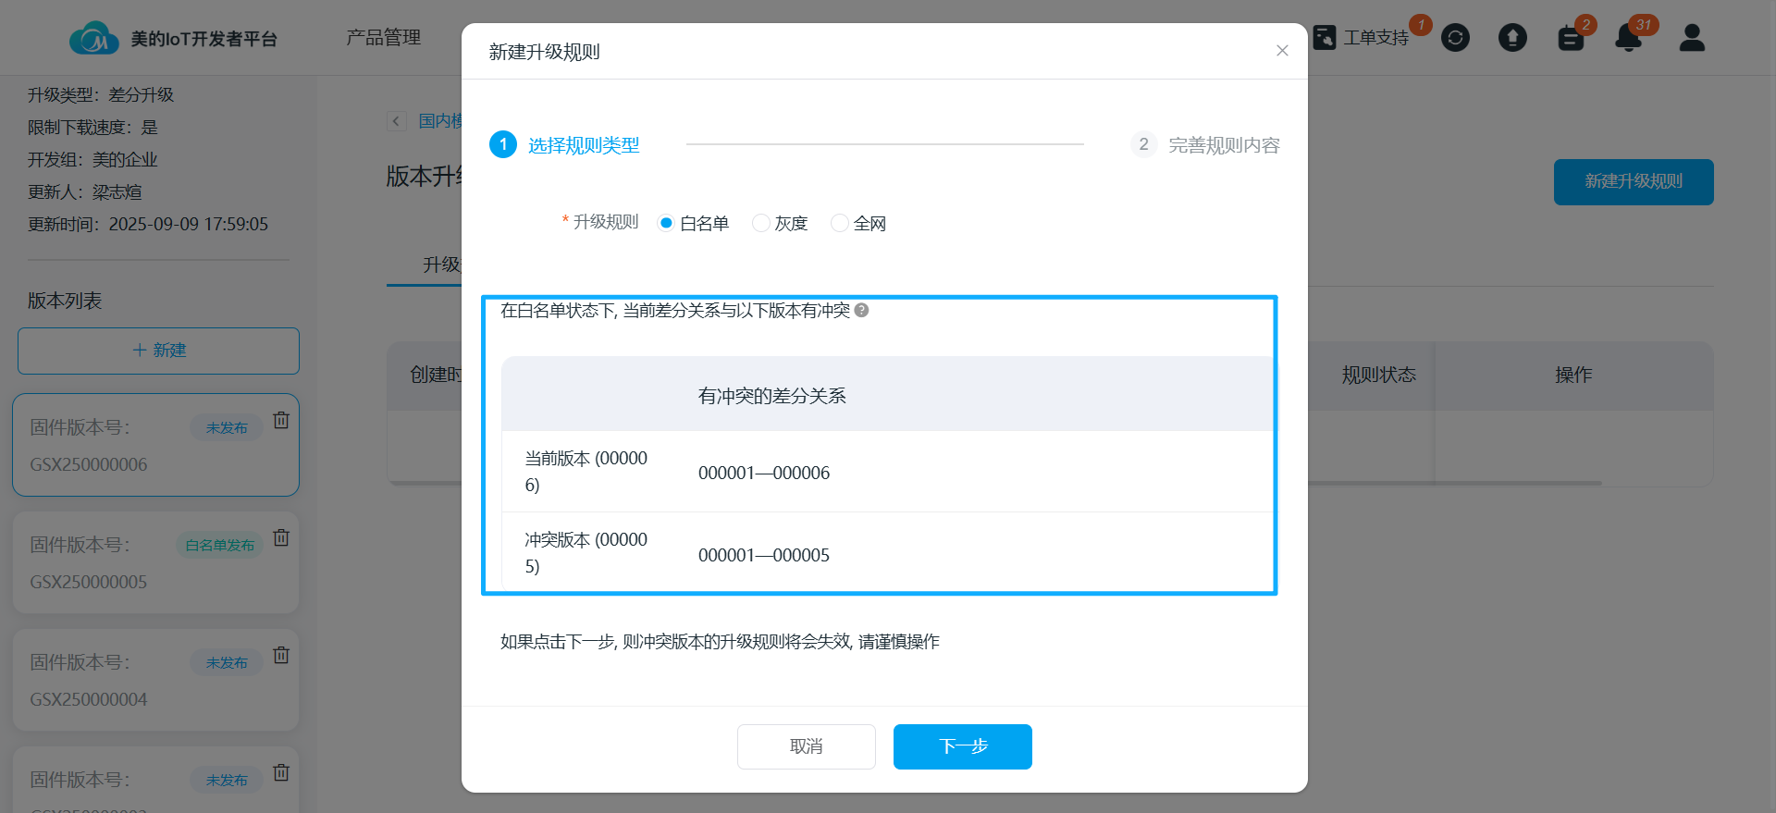Open the calendar tasks icon with badge 2
Screen dimensions: 1776x813
tap(1571, 38)
